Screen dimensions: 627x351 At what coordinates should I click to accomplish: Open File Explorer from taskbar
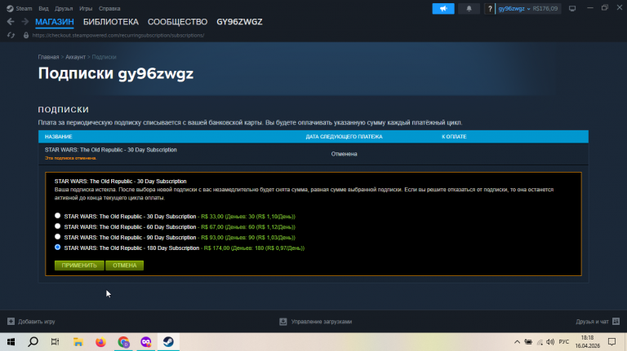click(x=78, y=342)
